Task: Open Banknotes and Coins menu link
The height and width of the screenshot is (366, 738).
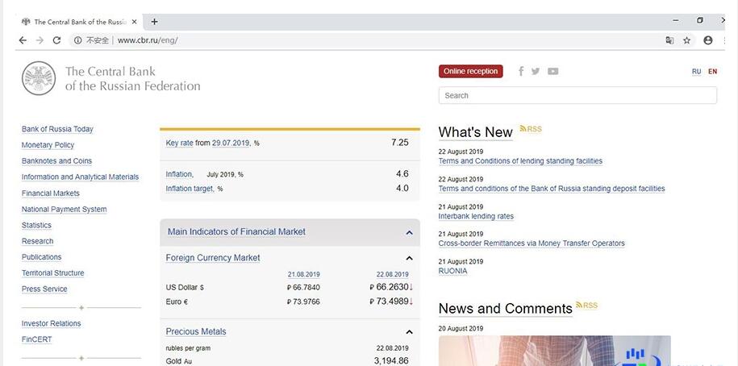Action: pyautogui.click(x=57, y=161)
